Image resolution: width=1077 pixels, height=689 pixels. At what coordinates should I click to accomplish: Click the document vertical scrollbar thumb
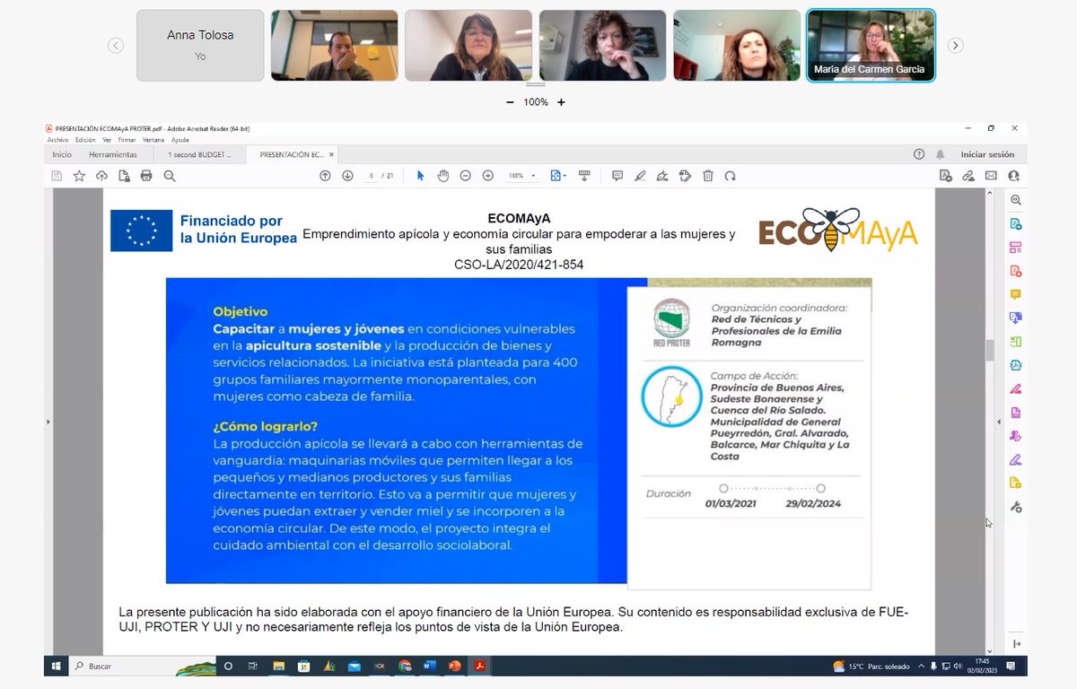coord(991,350)
